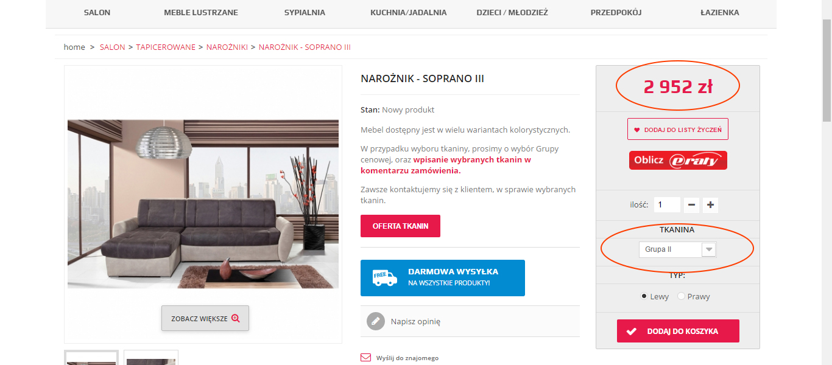Click the magnifier icon on Zobacz większe
The width and height of the screenshot is (832, 365).
[236, 318]
